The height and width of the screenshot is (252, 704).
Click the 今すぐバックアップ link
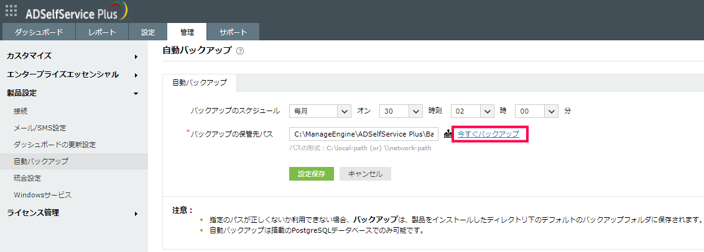click(488, 133)
